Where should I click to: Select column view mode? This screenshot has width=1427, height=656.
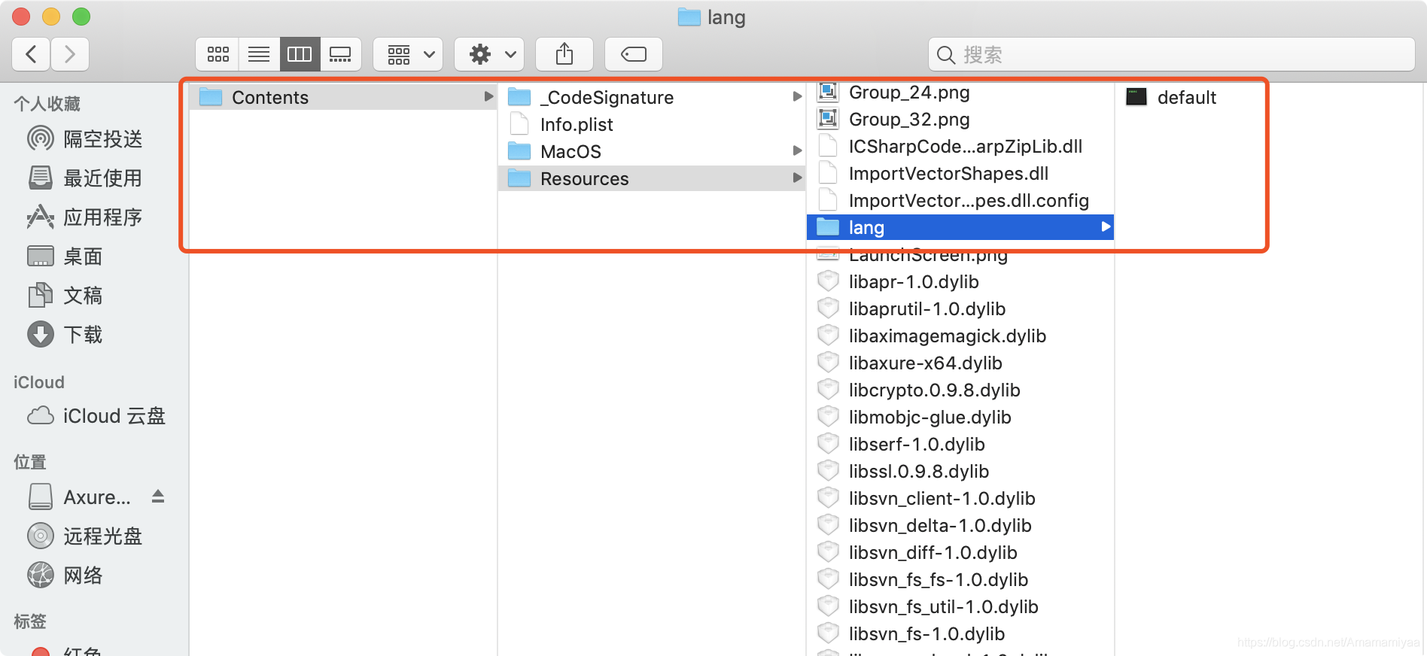coord(300,54)
